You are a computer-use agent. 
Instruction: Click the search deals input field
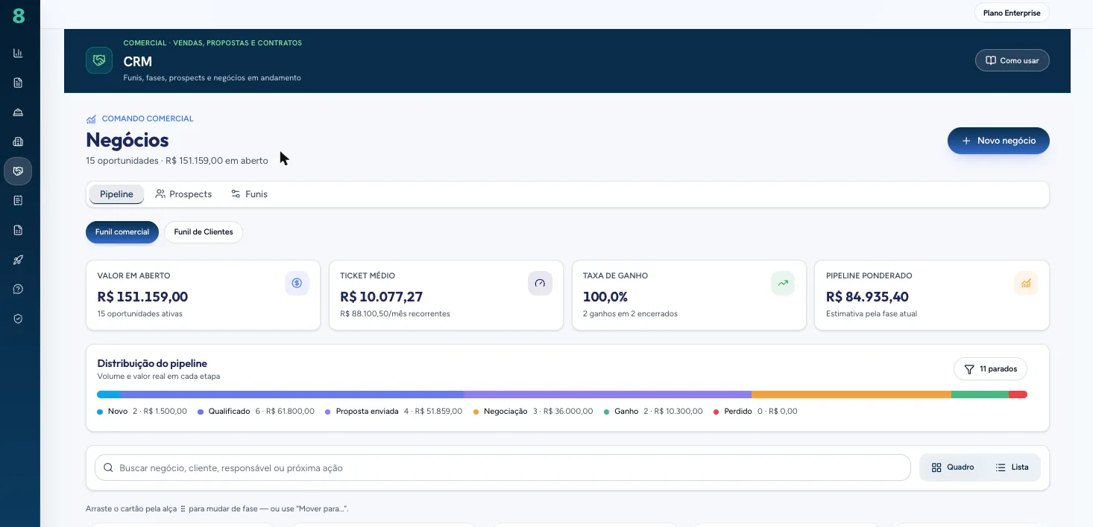[x=503, y=468]
